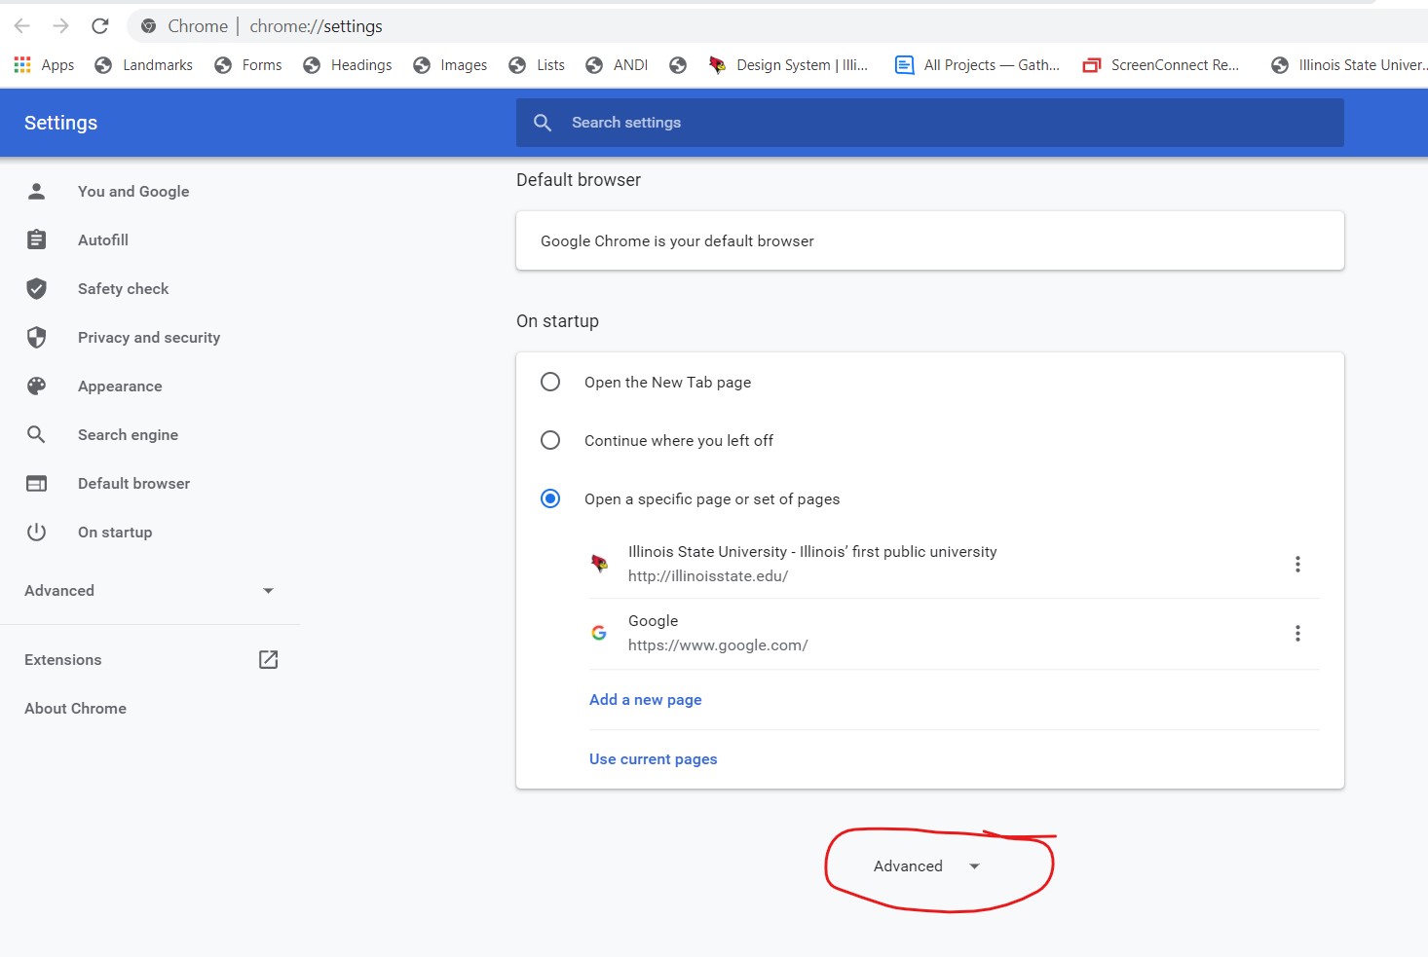1428x957 pixels.
Task: Select Open the New Tab page option
Action: pos(550,382)
